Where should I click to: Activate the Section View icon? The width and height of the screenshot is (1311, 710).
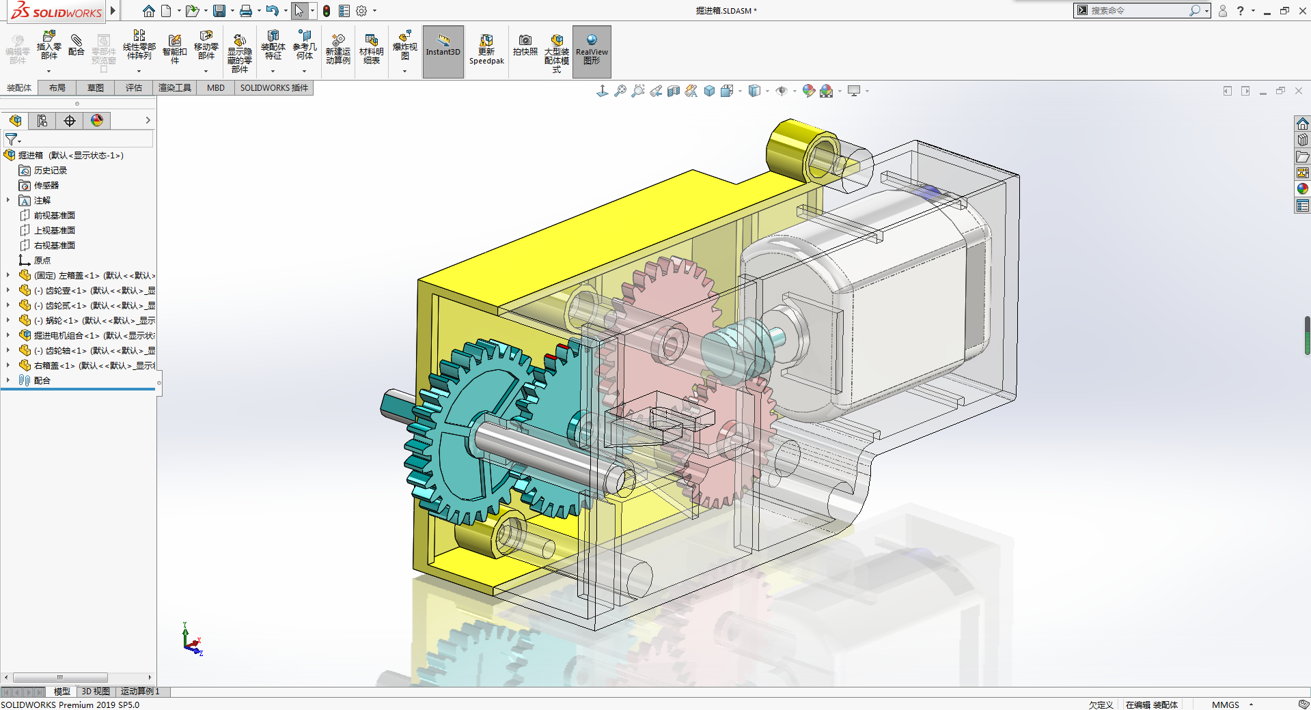tap(674, 91)
